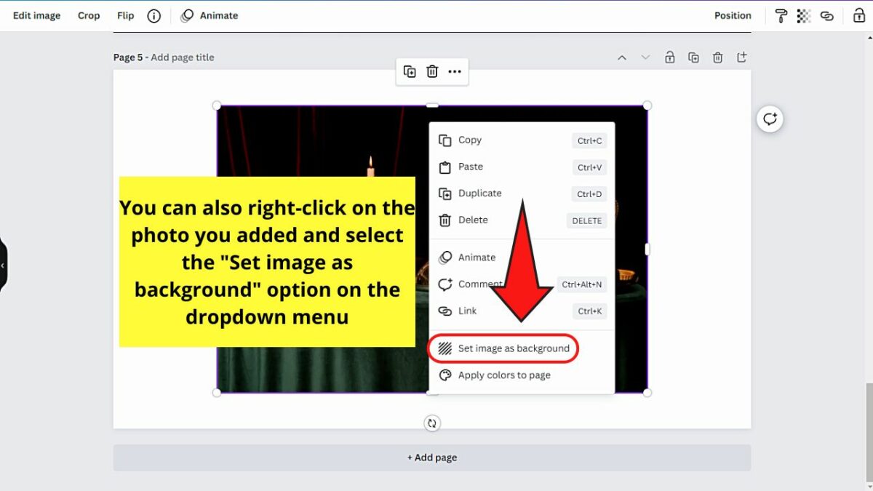The image size is (873, 491).
Task: Move page 5 up with the up chevron
Action: (621, 57)
